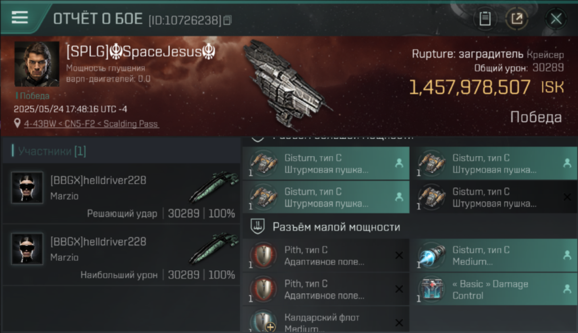The width and height of the screenshot is (578, 333).
Task: Select the first helldriver228 avatar
Action: (x=27, y=187)
